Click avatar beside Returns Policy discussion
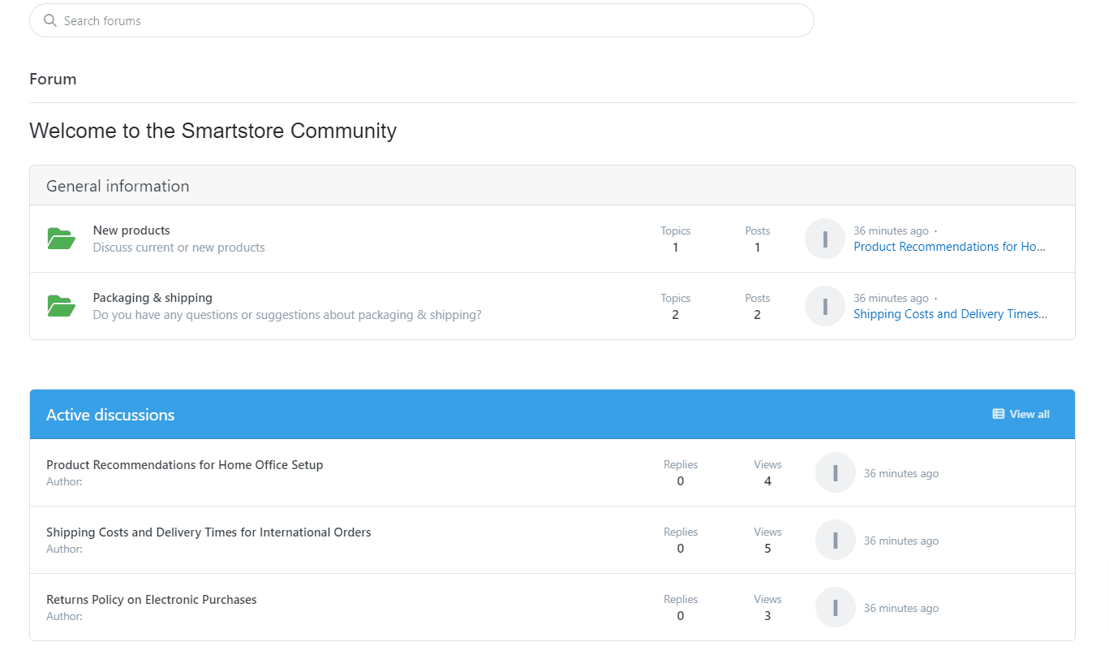Viewport: 1109px width, 655px height. (x=835, y=607)
